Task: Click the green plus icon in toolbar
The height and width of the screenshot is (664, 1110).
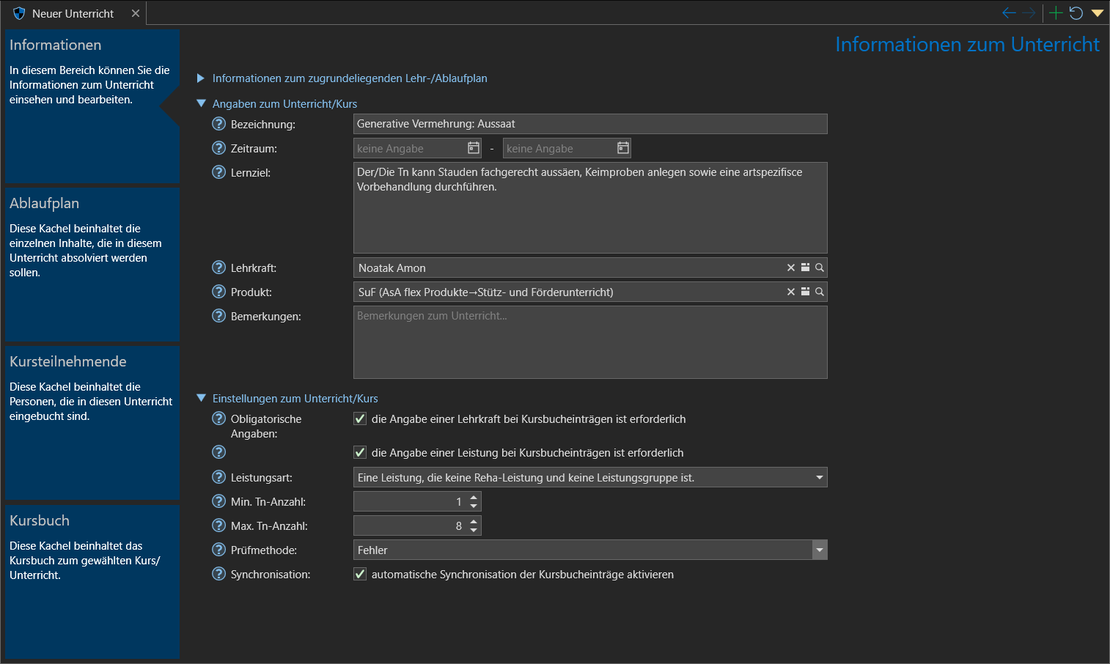Action: tap(1055, 13)
